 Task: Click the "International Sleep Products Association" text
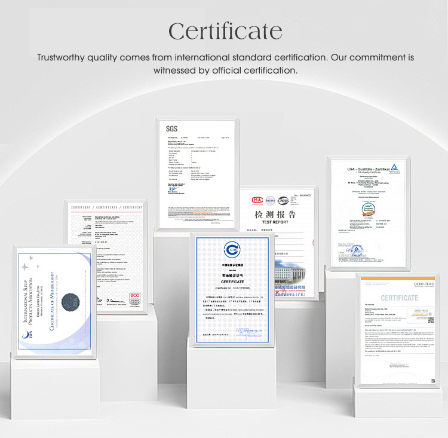click(28, 301)
